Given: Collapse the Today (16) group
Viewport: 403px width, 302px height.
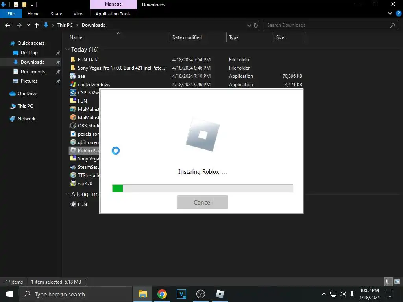Looking at the screenshot, I should click(x=68, y=49).
